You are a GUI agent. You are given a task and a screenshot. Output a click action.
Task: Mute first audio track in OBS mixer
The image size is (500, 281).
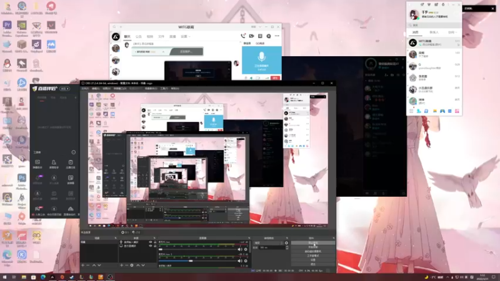click(240, 249)
